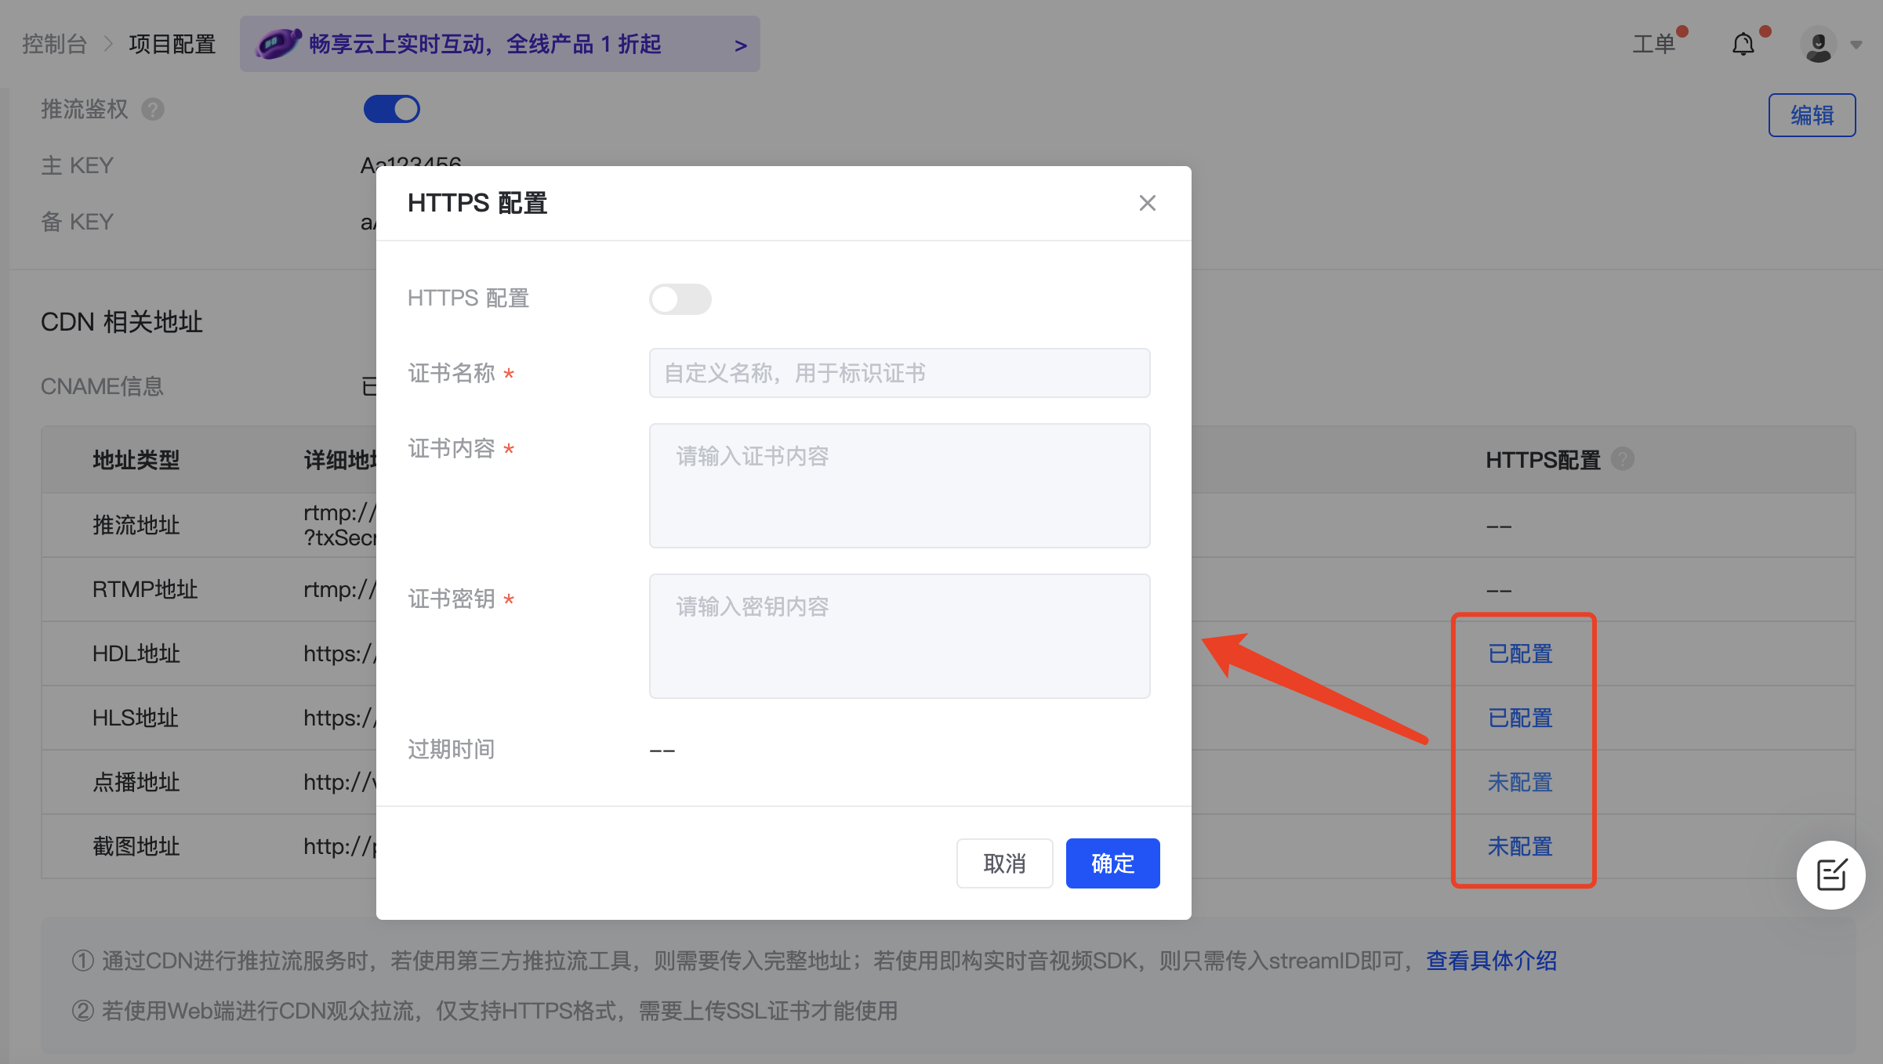1883x1064 pixels.
Task: Open the 工单 menu item
Action: [x=1653, y=45]
